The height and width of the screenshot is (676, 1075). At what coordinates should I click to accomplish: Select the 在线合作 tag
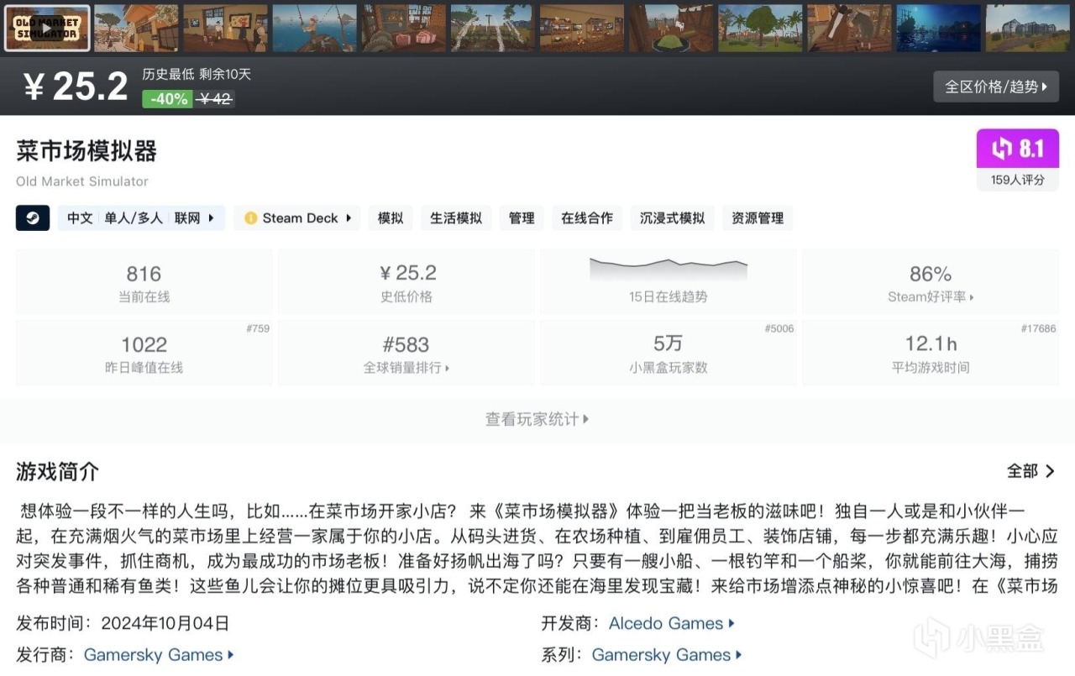tap(587, 218)
